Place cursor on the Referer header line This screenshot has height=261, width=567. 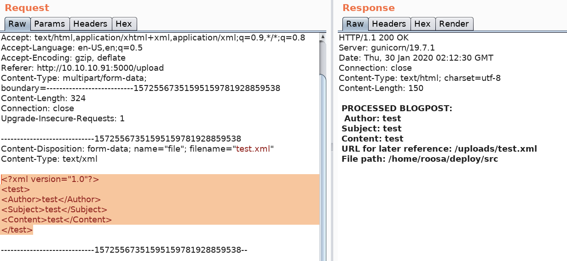(82, 68)
